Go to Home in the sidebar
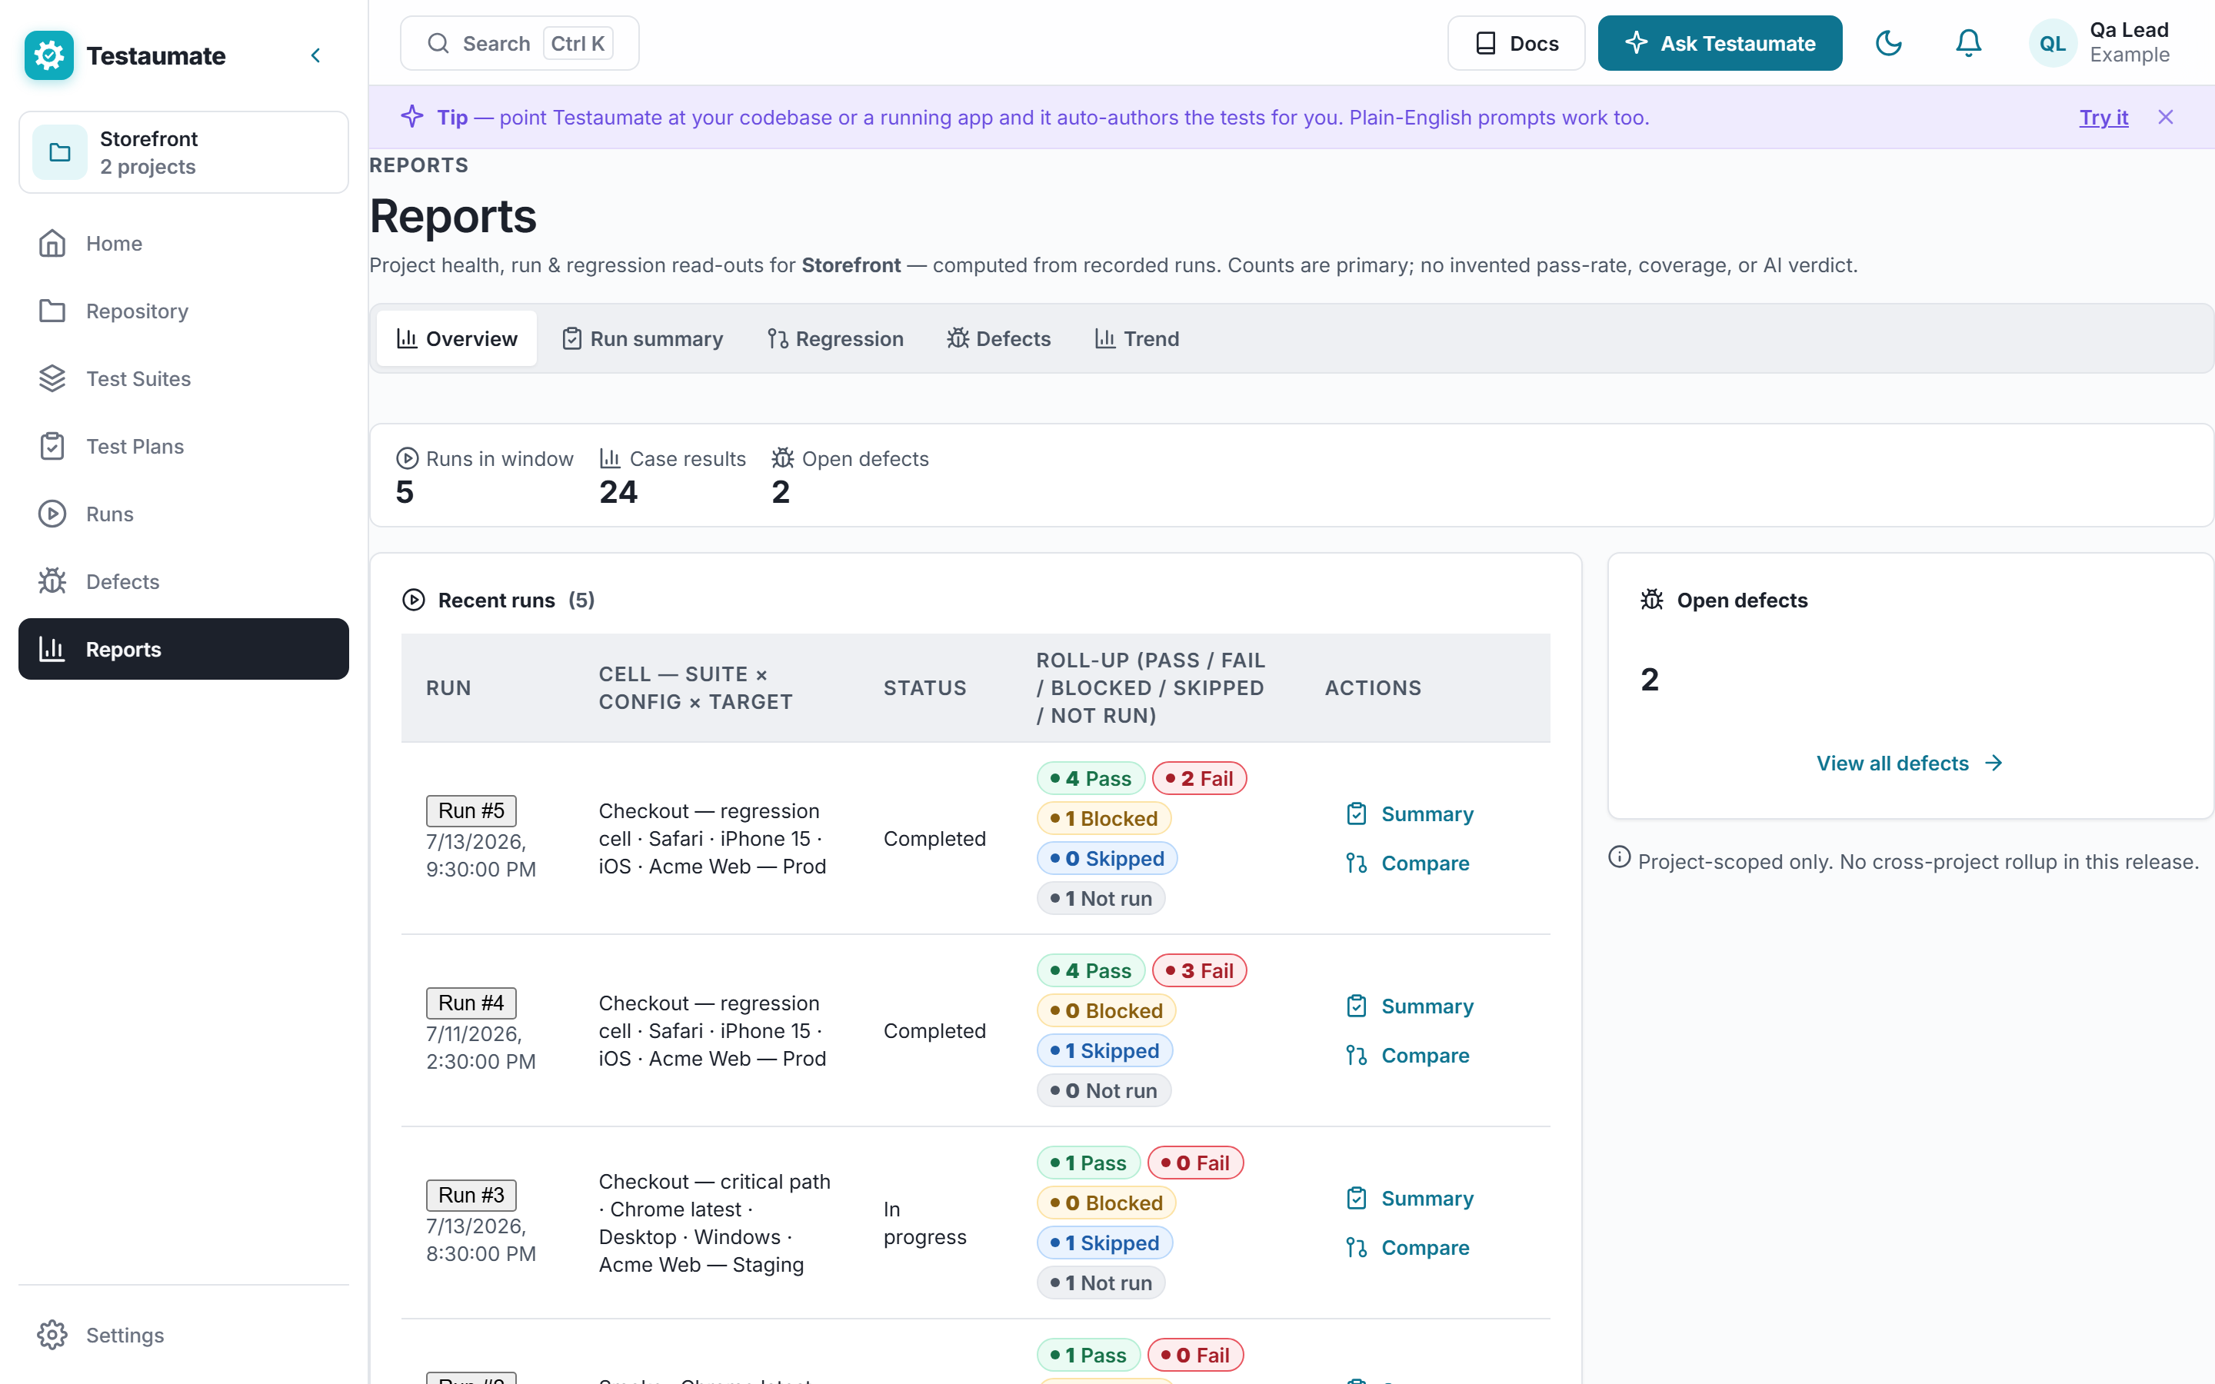This screenshot has width=2215, height=1384. [x=183, y=244]
